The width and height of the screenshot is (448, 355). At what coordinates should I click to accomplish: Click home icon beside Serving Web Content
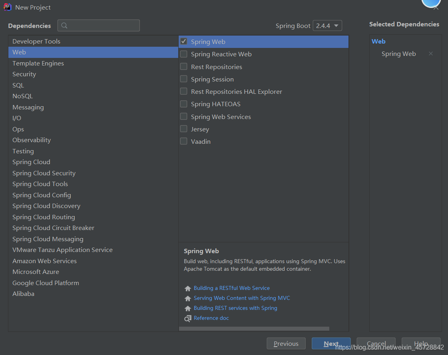(188, 298)
